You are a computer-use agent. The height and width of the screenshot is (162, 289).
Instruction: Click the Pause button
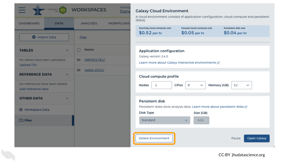point(236,138)
